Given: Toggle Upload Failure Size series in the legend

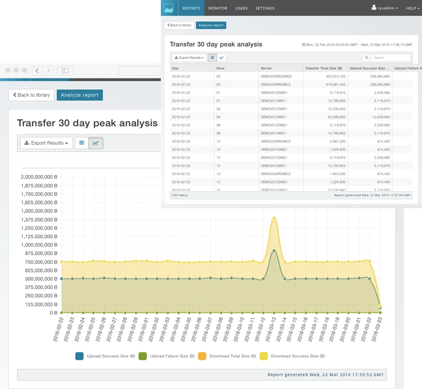Looking at the screenshot, I should tap(143, 356).
